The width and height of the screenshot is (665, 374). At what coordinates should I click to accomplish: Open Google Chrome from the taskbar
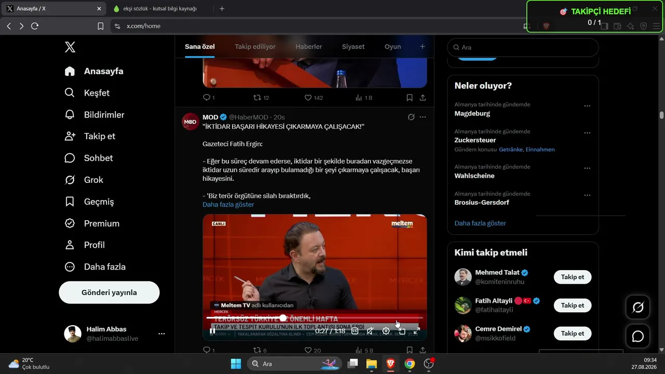pyautogui.click(x=410, y=364)
